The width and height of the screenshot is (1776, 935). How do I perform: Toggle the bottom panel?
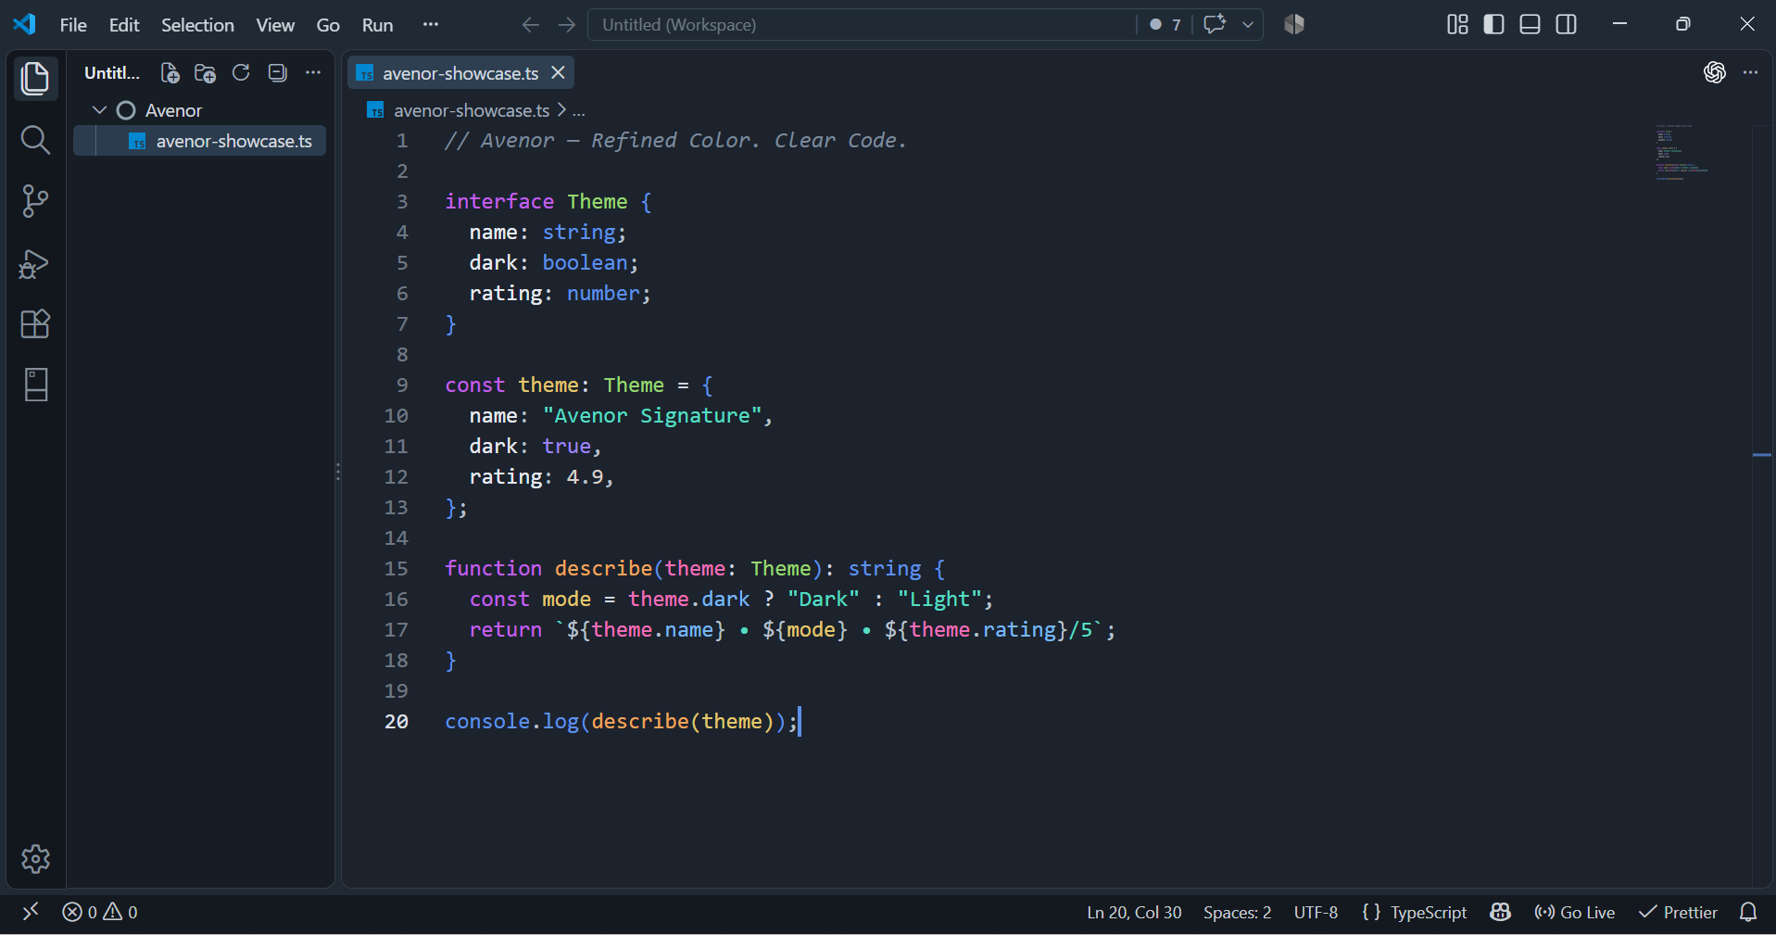(x=1530, y=25)
